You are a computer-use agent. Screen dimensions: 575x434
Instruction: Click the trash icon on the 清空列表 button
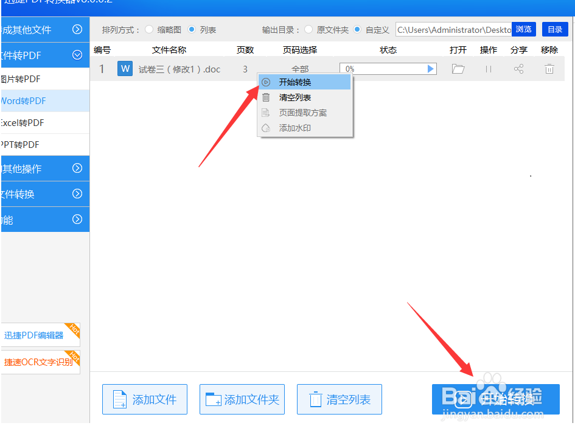pyautogui.click(x=315, y=399)
